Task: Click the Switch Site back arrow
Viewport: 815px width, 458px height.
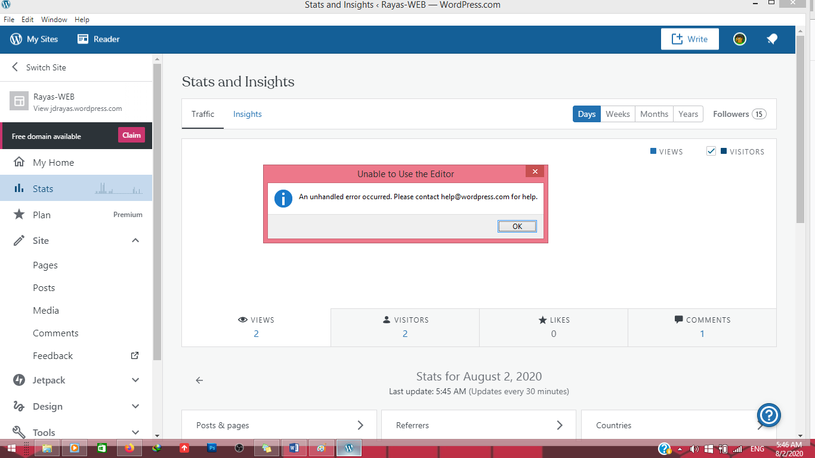Action: (14, 67)
